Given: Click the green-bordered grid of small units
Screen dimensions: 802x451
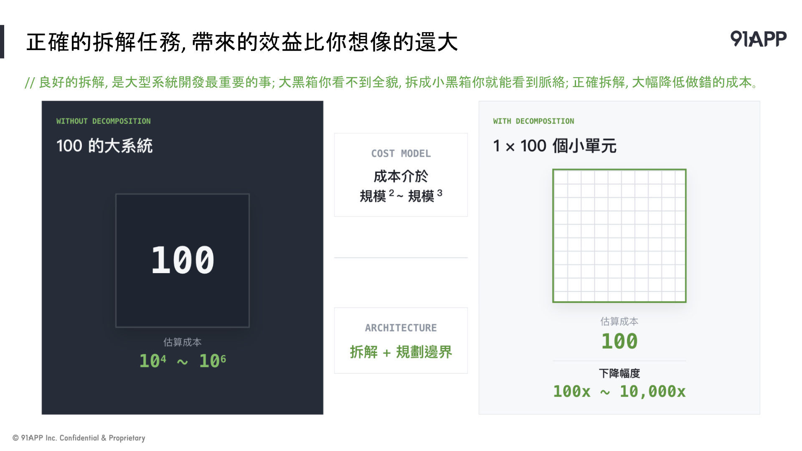Looking at the screenshot, I should coord(619,236).
